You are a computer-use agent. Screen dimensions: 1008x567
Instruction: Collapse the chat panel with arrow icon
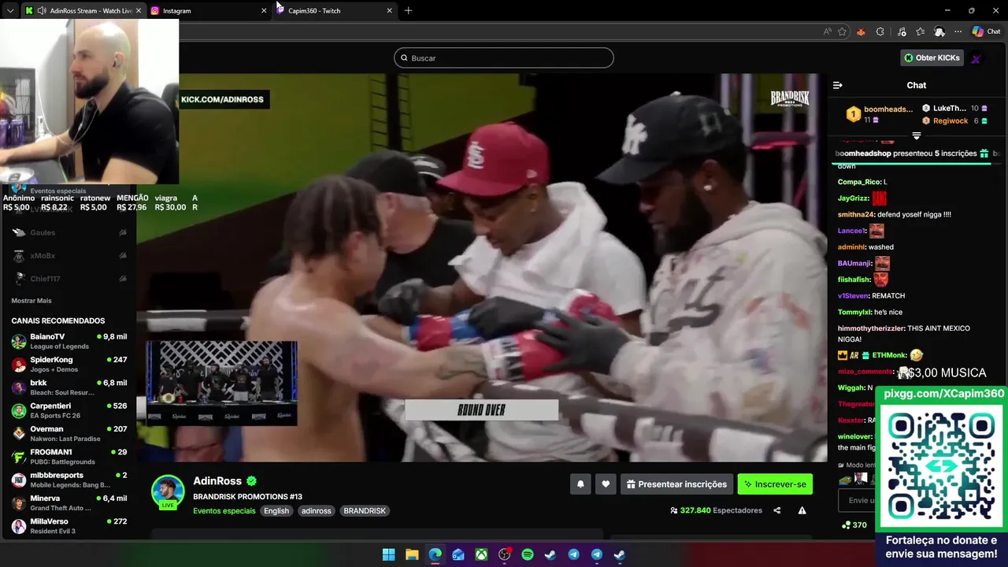[838, 85]
